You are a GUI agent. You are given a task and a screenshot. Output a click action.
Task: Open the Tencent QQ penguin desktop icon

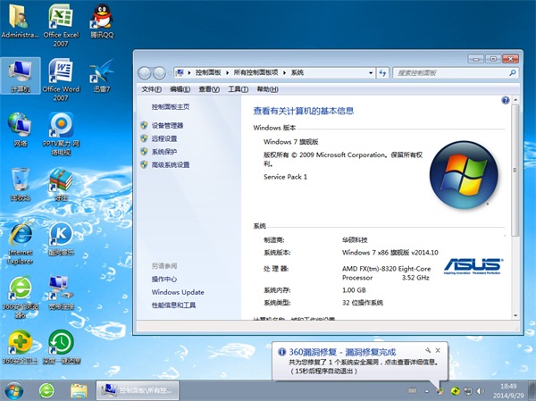[x=101, y=17]
